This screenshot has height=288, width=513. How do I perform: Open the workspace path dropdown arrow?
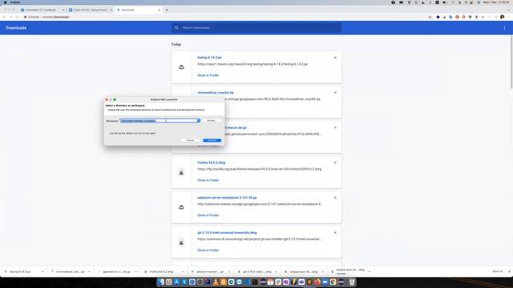pos(198,121)
